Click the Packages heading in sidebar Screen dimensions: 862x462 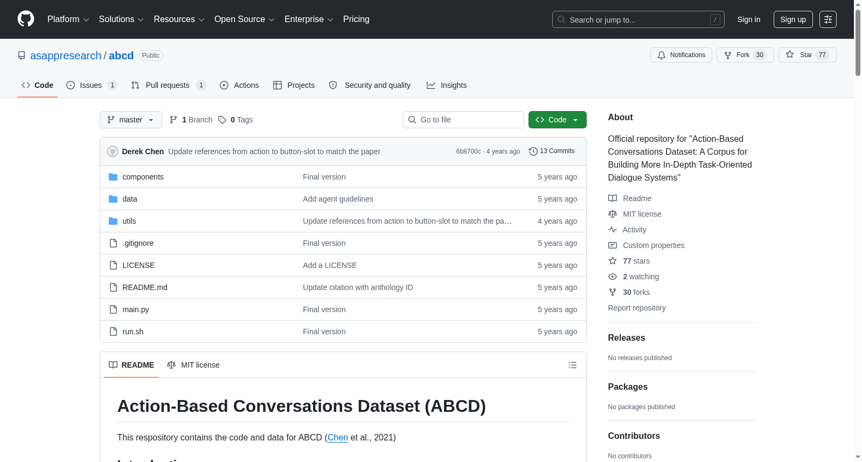[628, 387]
